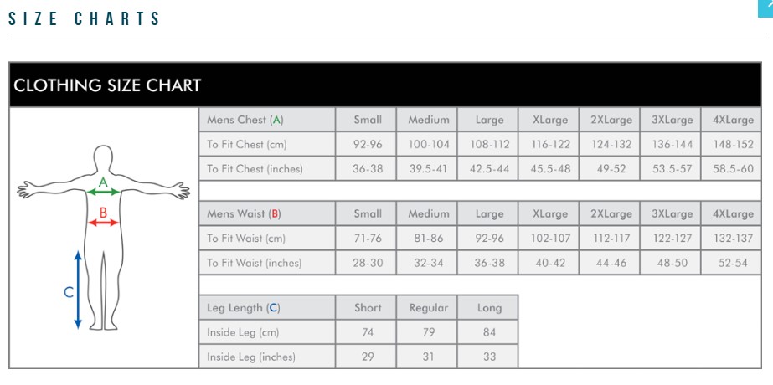
Task: Select the Mens Chest (A) row header
Action: click(266, 120)
